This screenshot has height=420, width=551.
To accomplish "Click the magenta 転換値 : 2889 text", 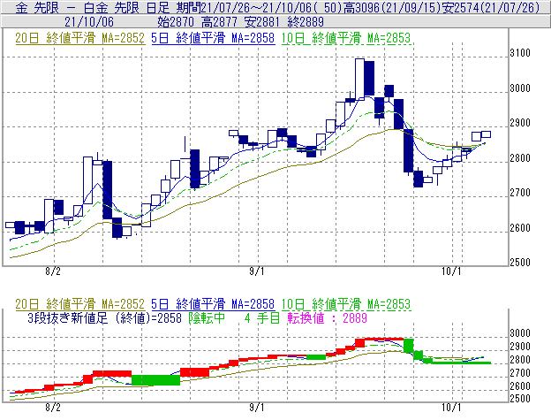I will [x=306, y=316].
